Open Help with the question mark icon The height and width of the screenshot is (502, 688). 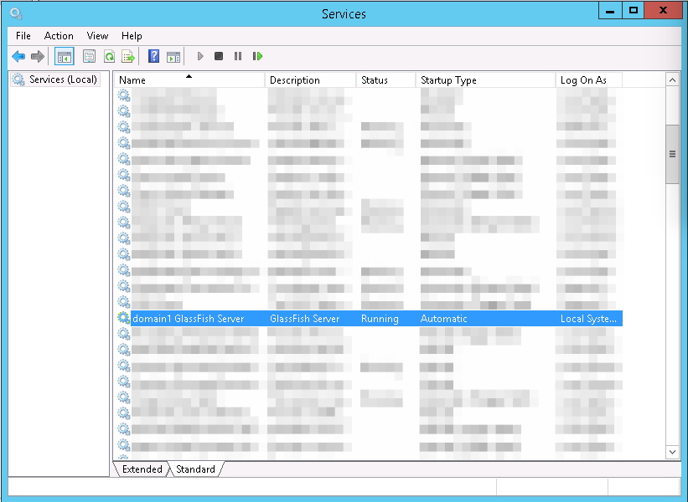(x=153, y=56)
